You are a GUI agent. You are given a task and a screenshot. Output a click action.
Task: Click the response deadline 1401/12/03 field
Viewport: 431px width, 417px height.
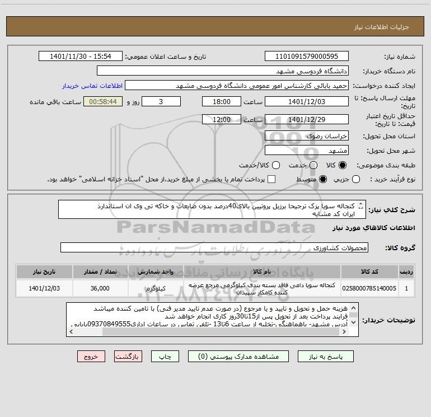click(307, 101)
